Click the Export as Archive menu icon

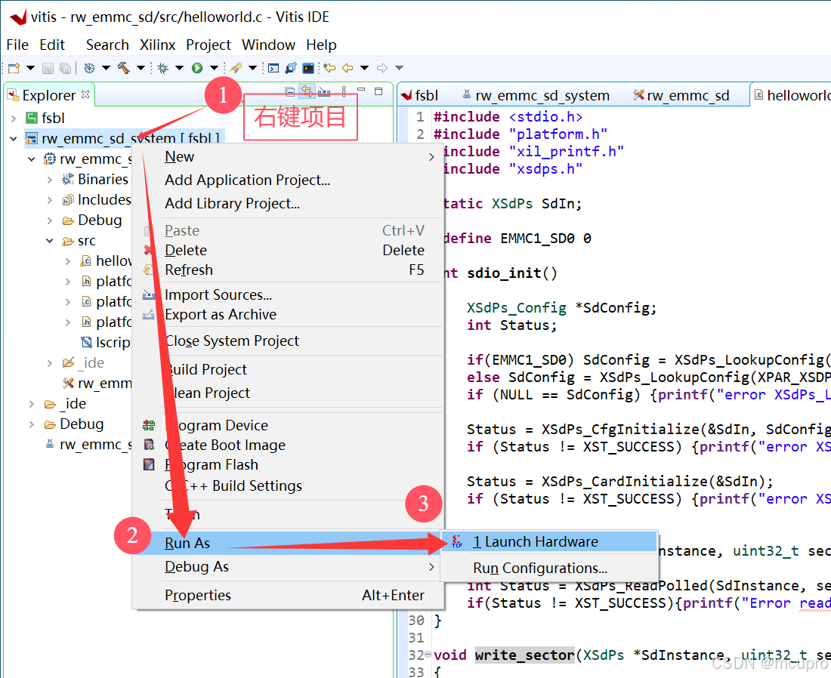[149, 315]
